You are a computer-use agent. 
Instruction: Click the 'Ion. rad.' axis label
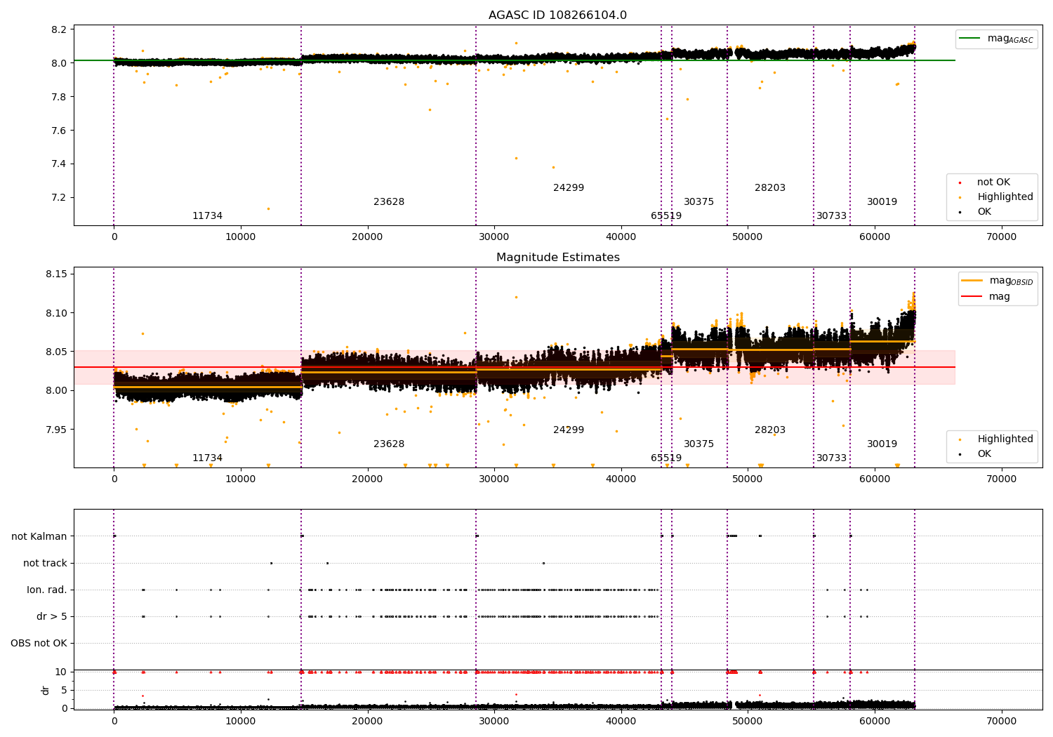47,590
